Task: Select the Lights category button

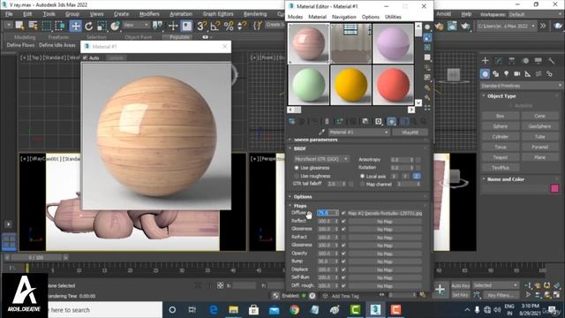Action: pos(506,74)
